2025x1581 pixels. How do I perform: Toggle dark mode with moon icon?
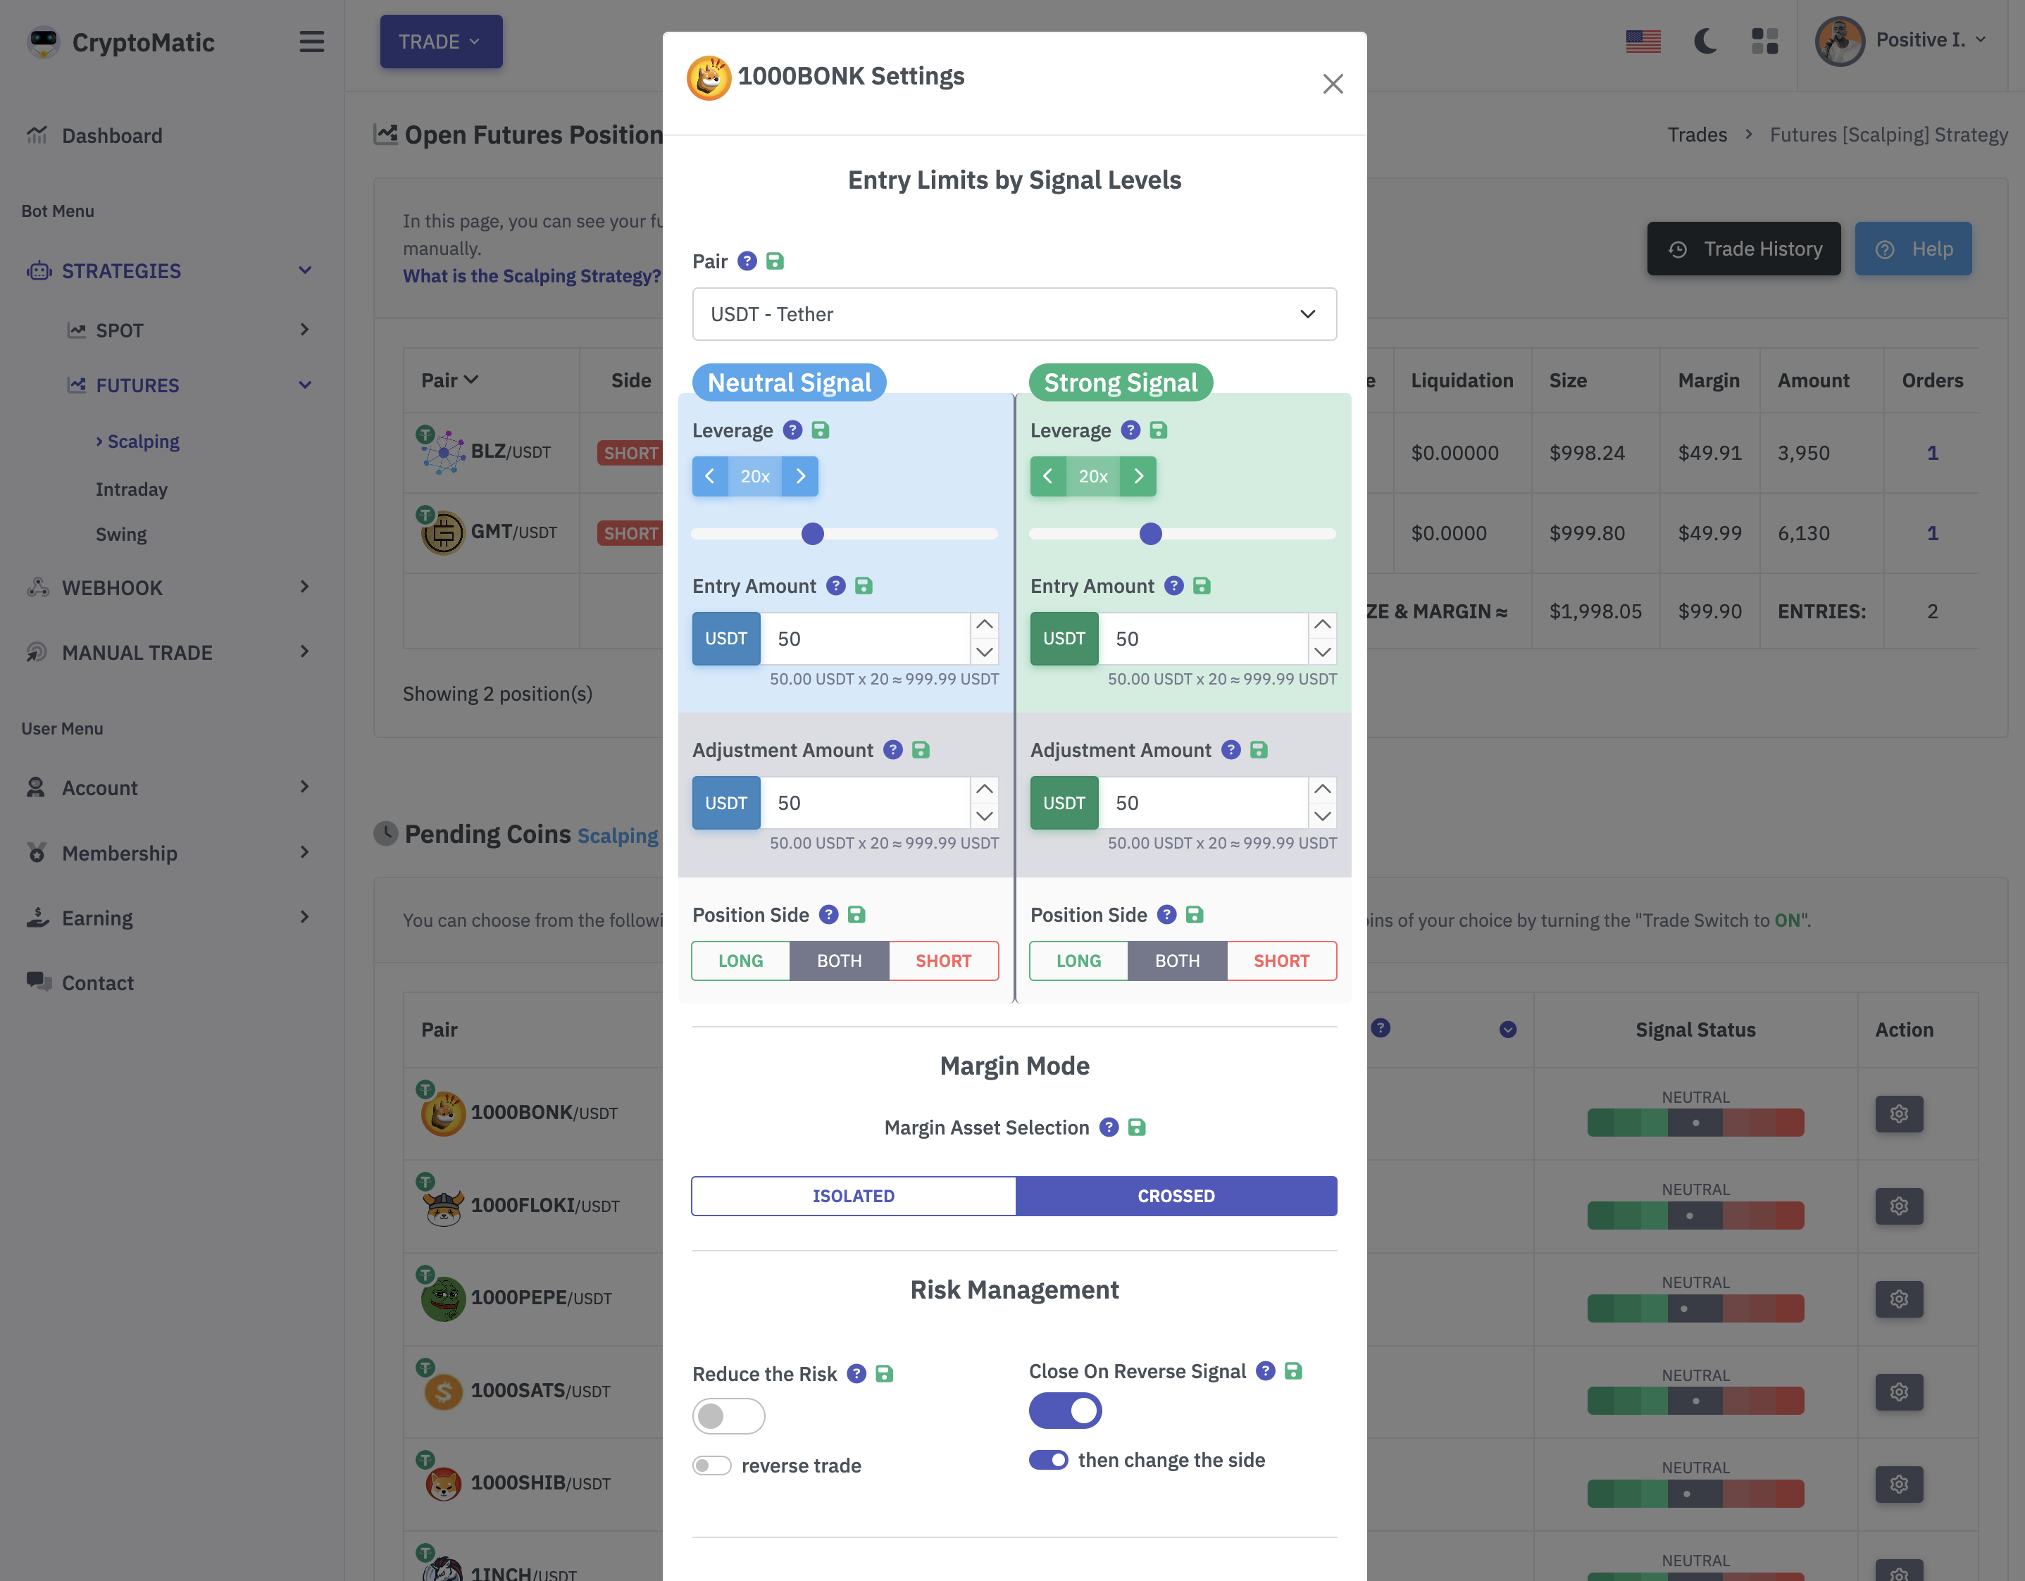1705,42
